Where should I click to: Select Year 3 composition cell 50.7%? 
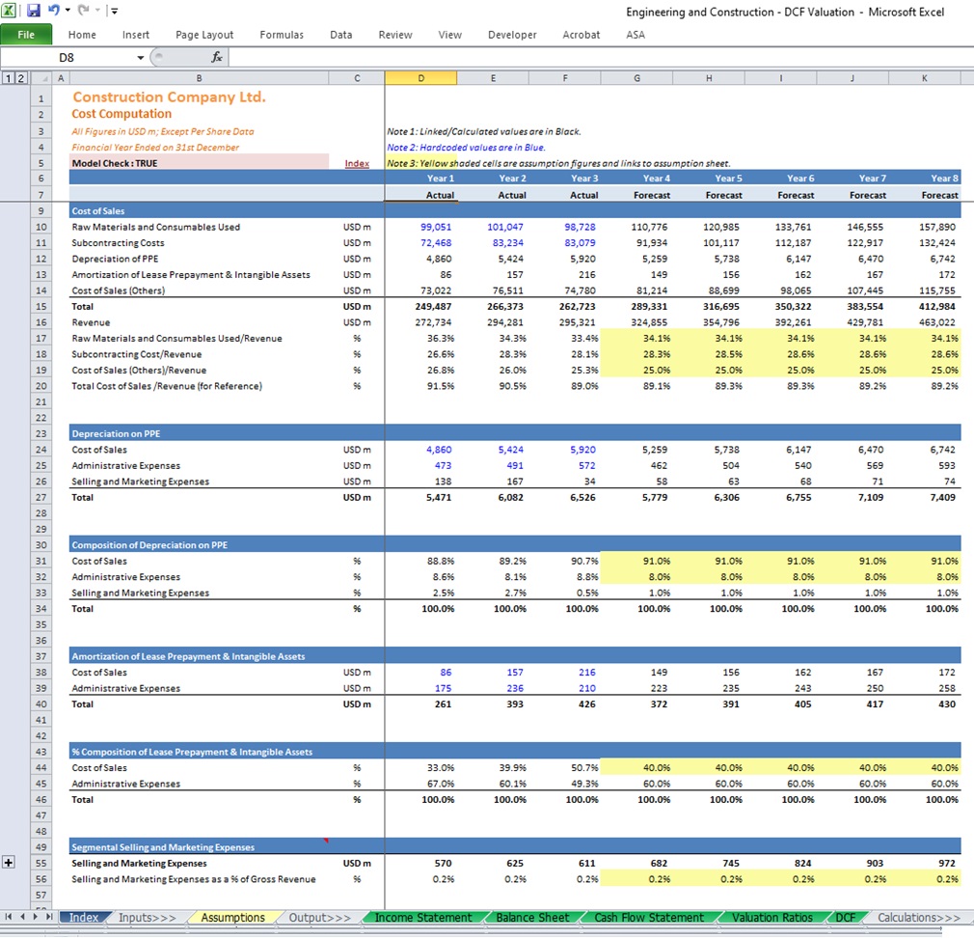coord(565,768)
